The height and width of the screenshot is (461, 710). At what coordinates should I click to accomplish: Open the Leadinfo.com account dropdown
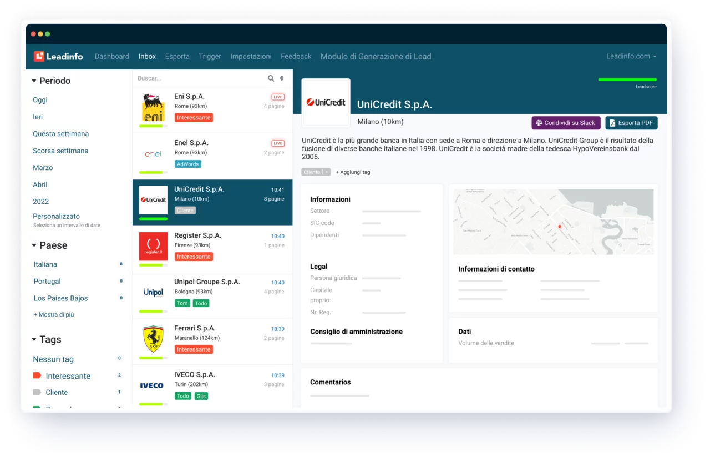631,56
